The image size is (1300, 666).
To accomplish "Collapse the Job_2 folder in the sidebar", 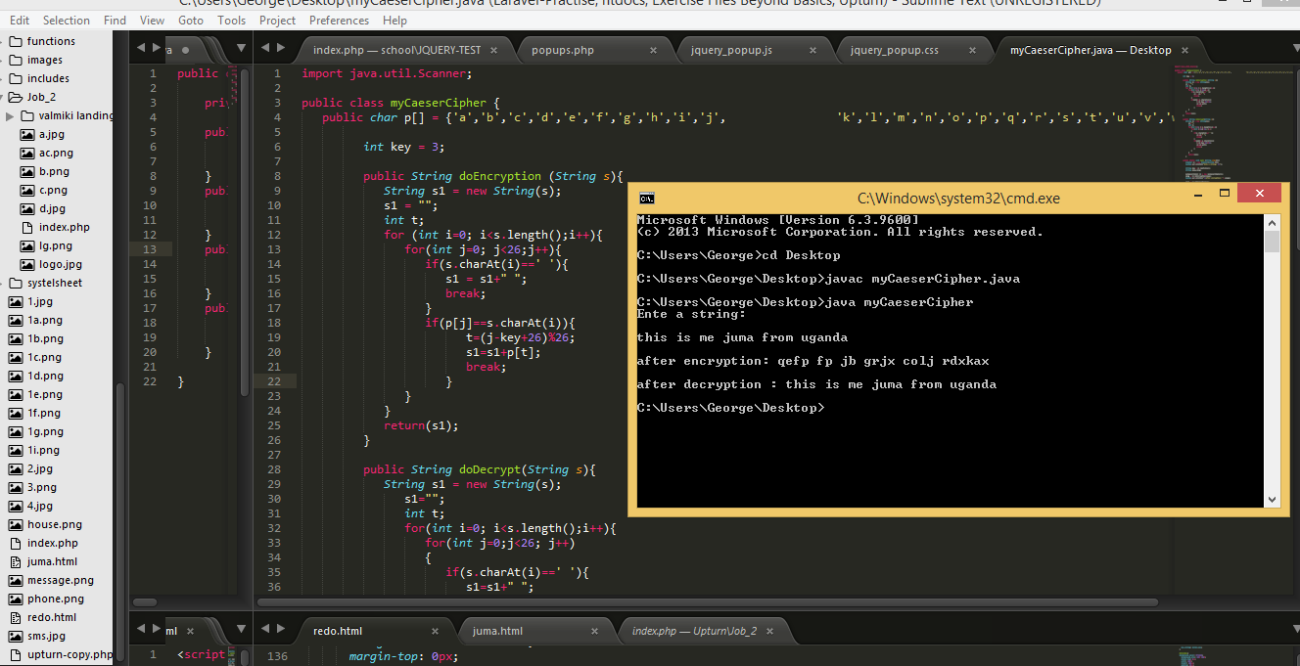I will point(4,97).
